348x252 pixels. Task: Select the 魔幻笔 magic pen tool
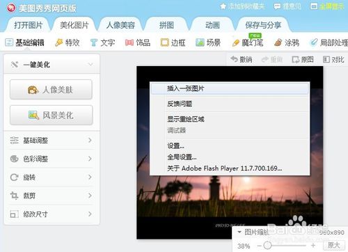(x=248, y=42)
